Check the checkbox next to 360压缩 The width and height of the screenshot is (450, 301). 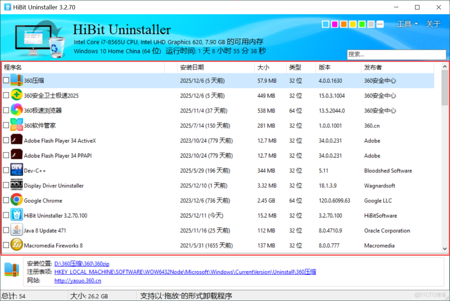point(6,80)
